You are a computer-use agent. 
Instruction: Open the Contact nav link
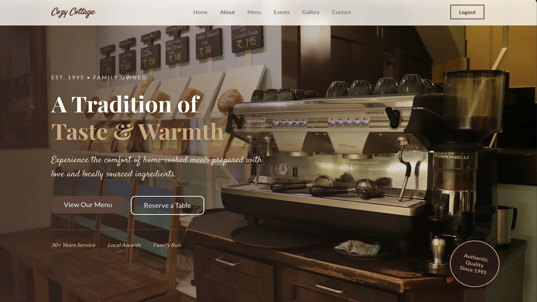click(341, 12)
